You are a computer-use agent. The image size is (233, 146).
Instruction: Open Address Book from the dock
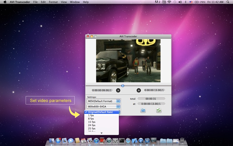(77, 140)
